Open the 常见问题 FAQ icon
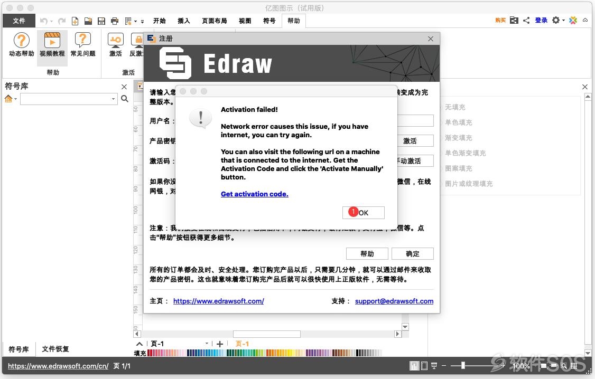The image size is (595, 379). (83, 45)
